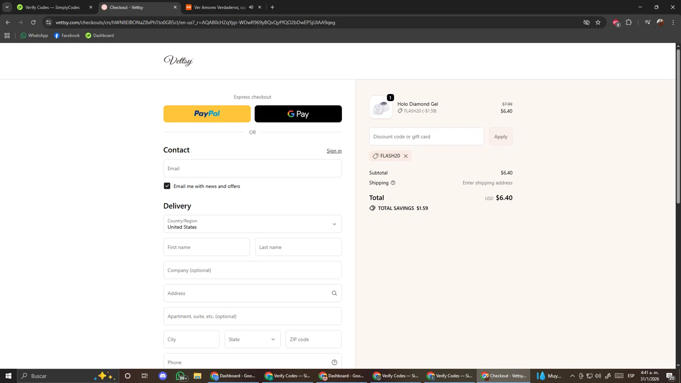
Task: Focus the City field
Action: tap(191, 339)
